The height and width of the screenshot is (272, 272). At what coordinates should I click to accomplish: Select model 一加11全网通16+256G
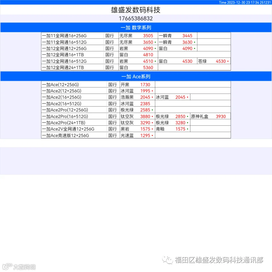click(x=64, y=36)
